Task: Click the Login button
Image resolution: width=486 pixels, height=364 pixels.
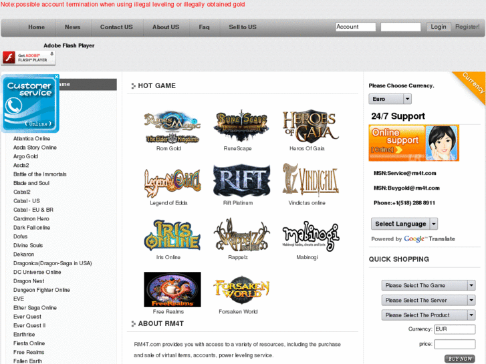Action: pyautogui.click(x=439, y=27)
